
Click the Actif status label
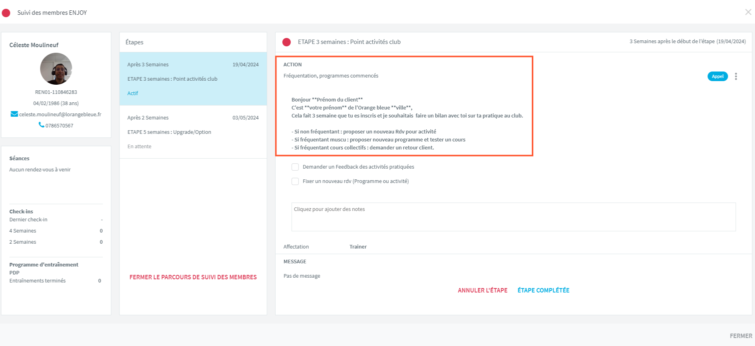click(x=133, y=93)
